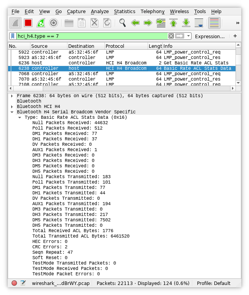Open the View menu
Image resolution: width=249 pixels, height=295 pixels.
tap(45, 12)
